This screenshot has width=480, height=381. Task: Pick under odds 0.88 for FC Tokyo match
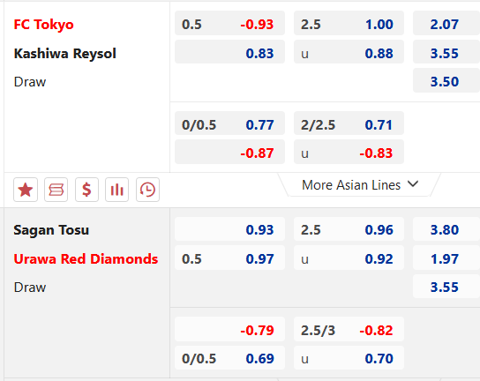pos(349,53)
